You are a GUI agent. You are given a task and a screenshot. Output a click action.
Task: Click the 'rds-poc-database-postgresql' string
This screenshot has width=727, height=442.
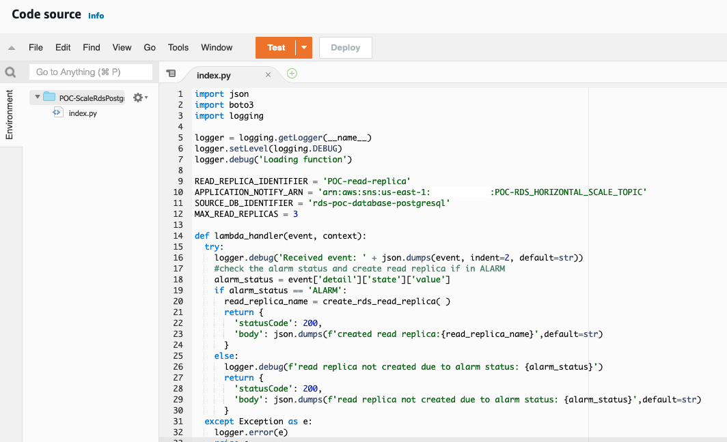pyautogui.click(x=379, y=203)
